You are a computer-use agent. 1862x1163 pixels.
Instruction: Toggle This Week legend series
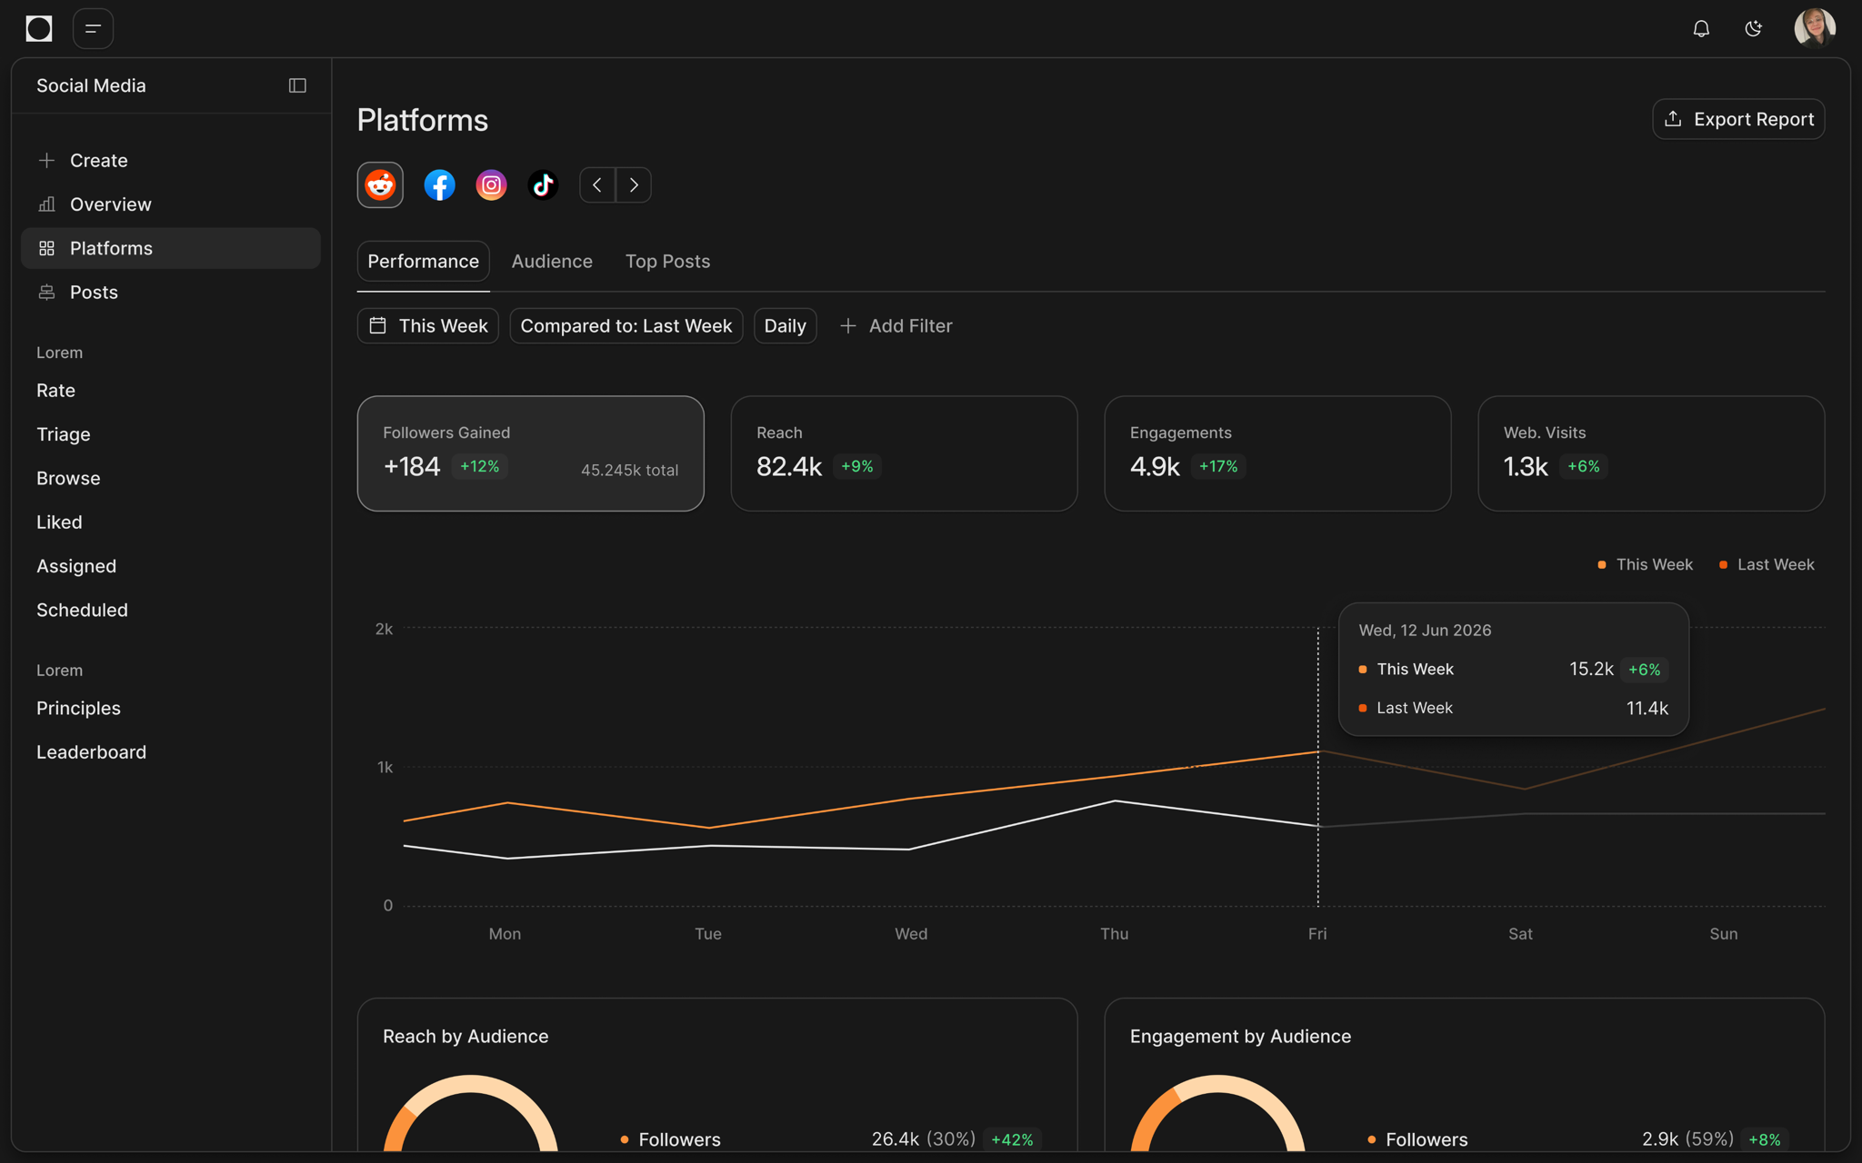(1645, 564)
